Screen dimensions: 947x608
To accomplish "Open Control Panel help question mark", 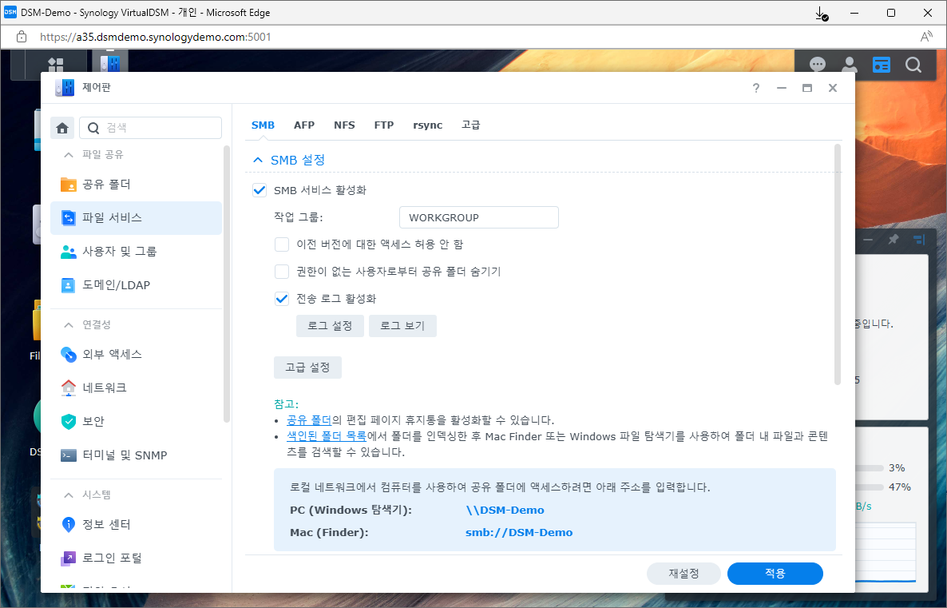I will click(755, 88).
